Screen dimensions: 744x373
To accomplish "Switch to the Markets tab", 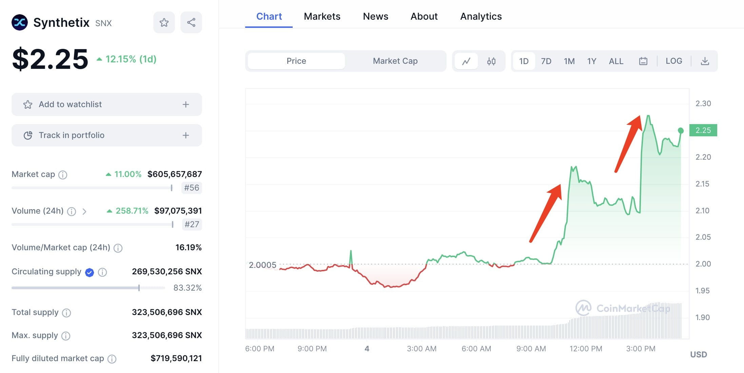I will (x=322, y=16).
